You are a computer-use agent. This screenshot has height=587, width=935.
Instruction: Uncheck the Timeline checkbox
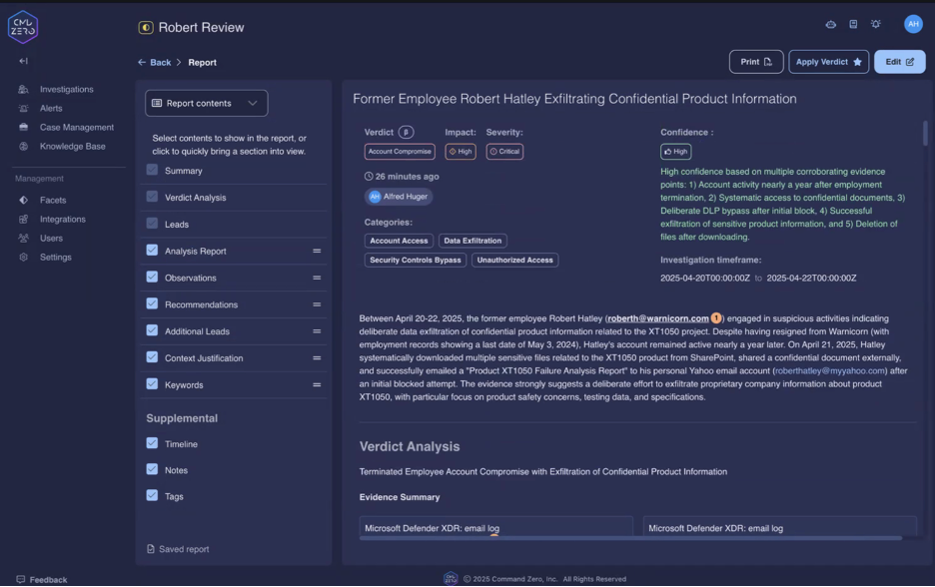pos(152,443)
